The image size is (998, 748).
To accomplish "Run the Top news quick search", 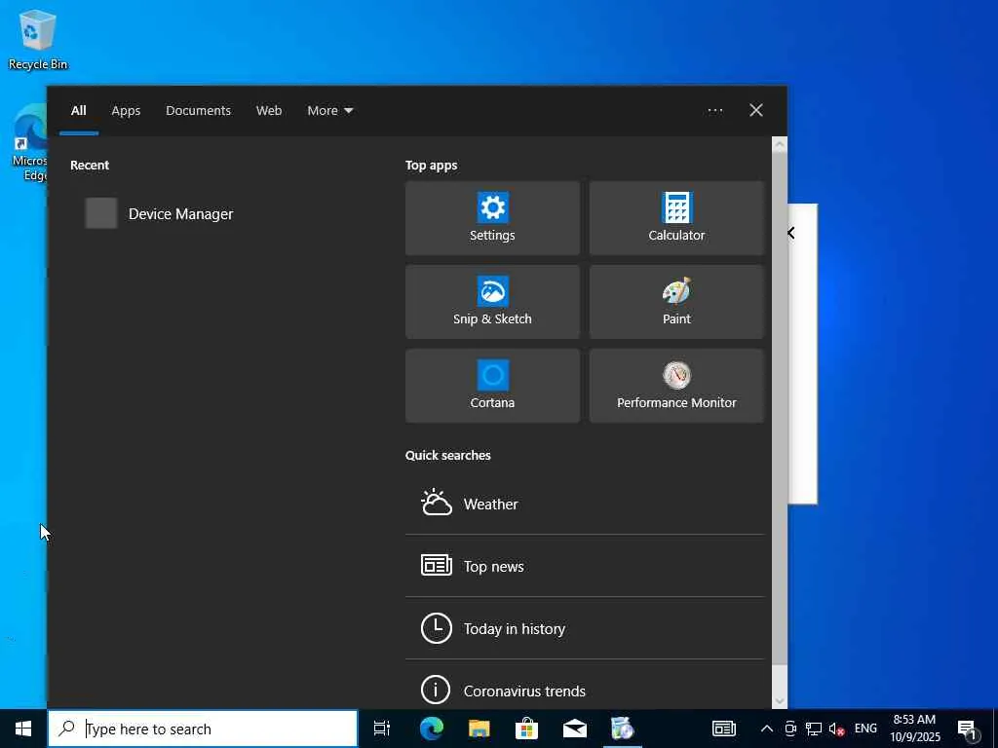I will [585, 566].
